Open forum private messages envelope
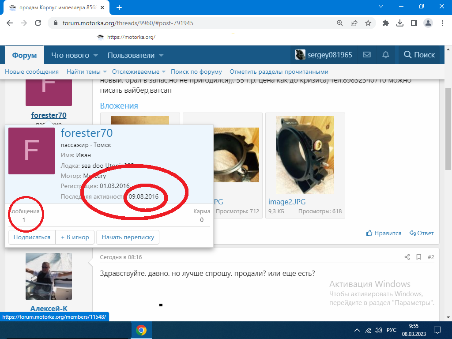The width and height of the screenshot is (452, 339). [367, 54]
